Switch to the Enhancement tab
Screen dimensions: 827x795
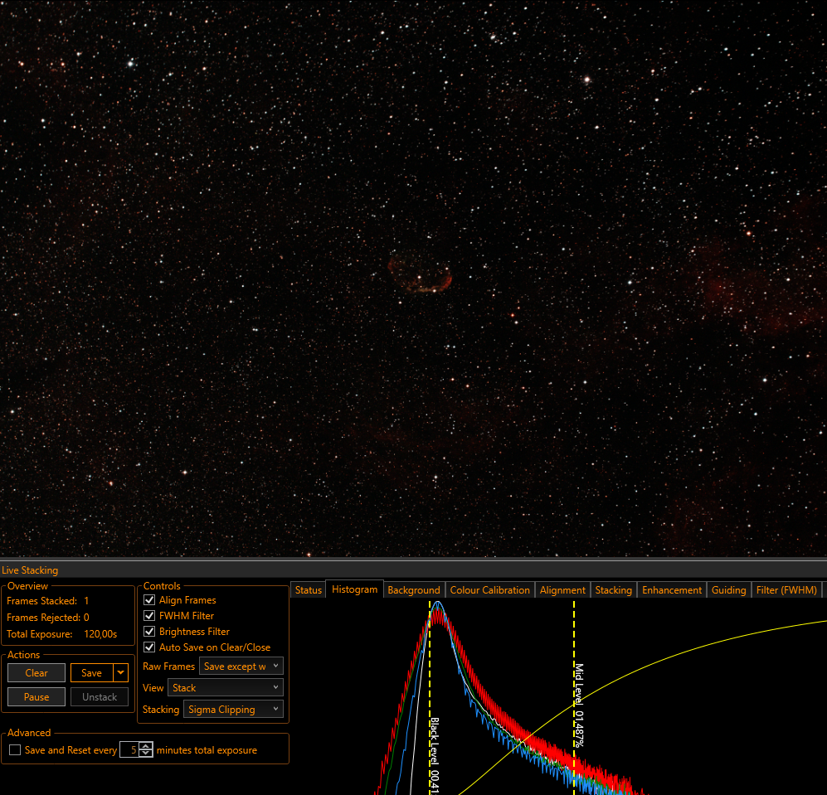pos(671,590)
